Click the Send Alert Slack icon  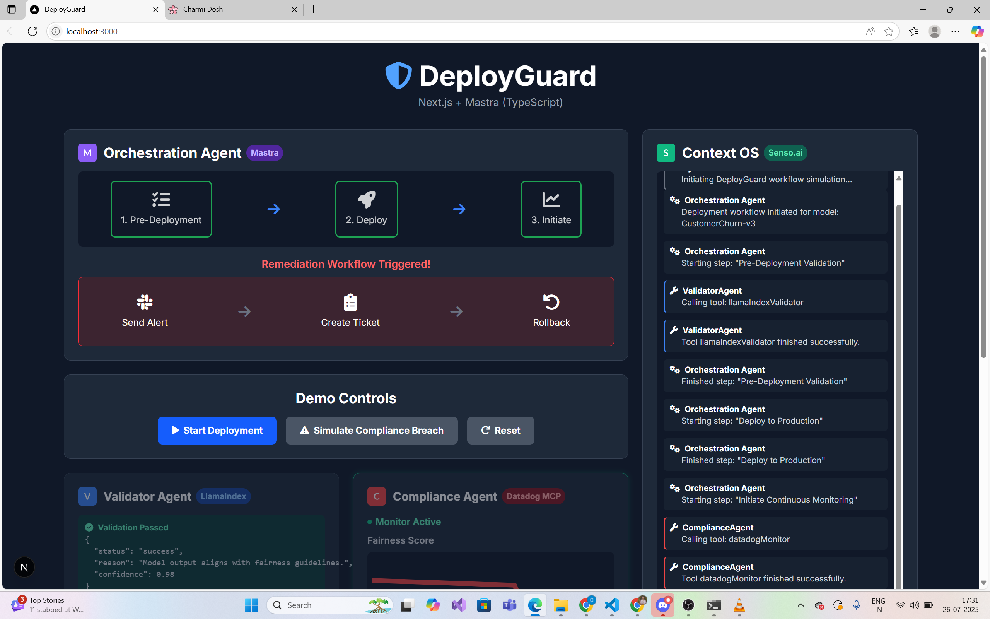pyautogui.click(x=144, y=302)
